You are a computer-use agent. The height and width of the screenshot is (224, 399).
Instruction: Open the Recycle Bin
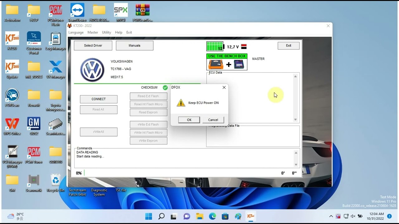pos(55,183)
